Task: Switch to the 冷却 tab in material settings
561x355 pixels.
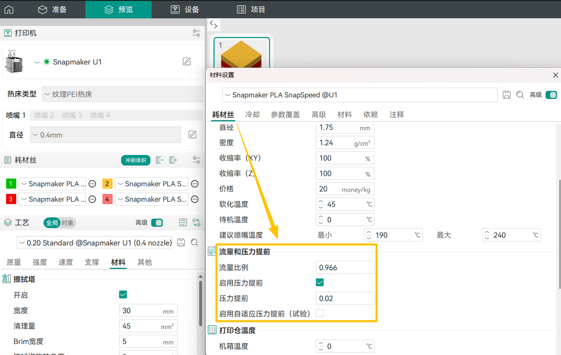Action: (252, 114)
